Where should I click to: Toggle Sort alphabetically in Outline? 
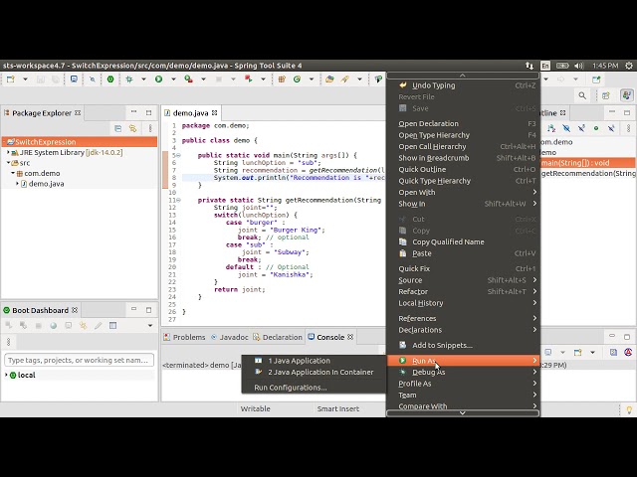point(551,128)
